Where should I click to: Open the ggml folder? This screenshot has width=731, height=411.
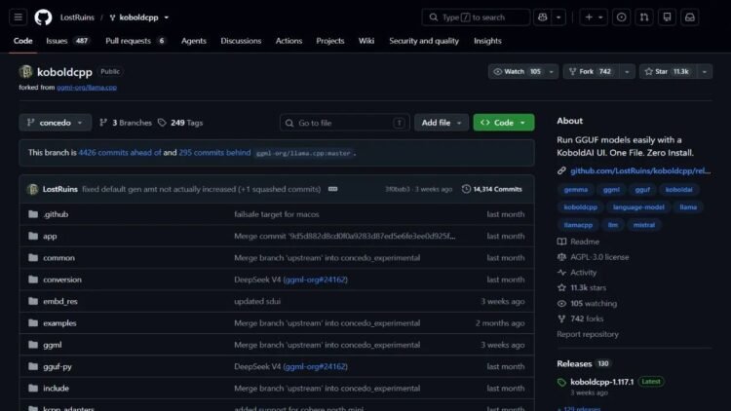pyautogui.click(x=53, y=345)
